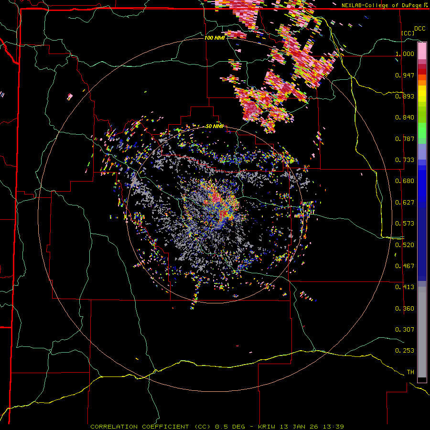The width and height of the screenshot is (430, 430).
Task: Click the [CC] legend unit label
Action: pos(408,33)
